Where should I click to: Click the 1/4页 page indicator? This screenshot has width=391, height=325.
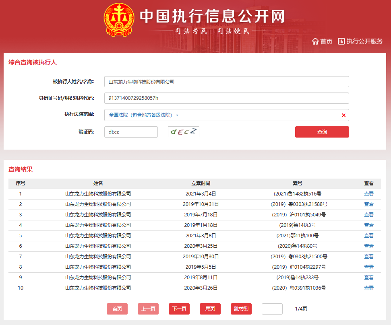tap(301, 309)
